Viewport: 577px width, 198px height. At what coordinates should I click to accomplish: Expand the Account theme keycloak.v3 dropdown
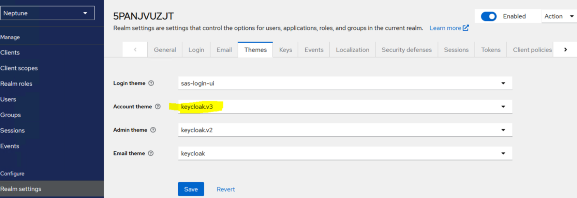[x=344, y=107]
